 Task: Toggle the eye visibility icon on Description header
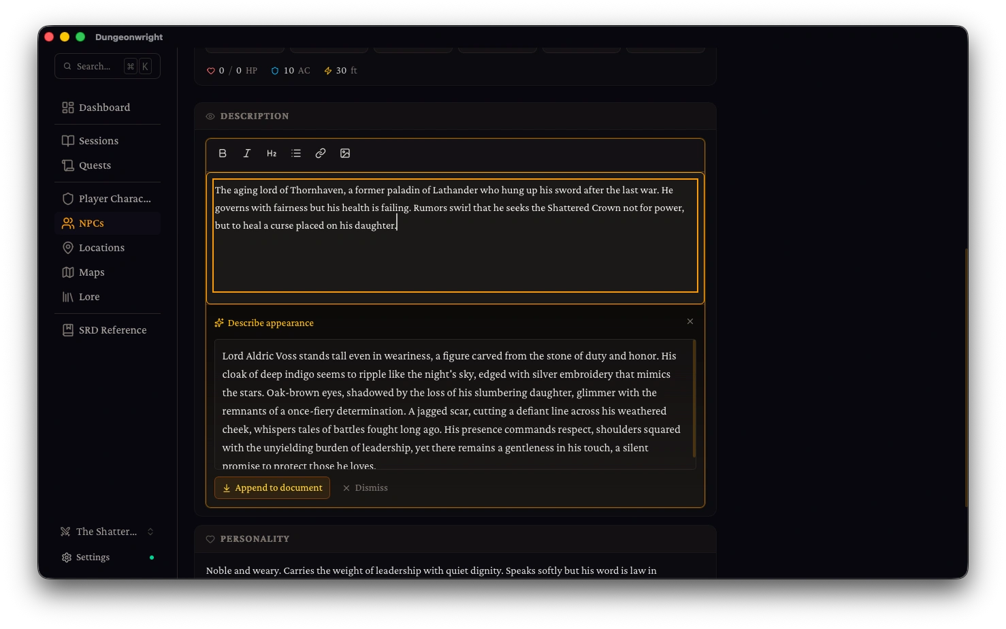(x=210, y=116)
